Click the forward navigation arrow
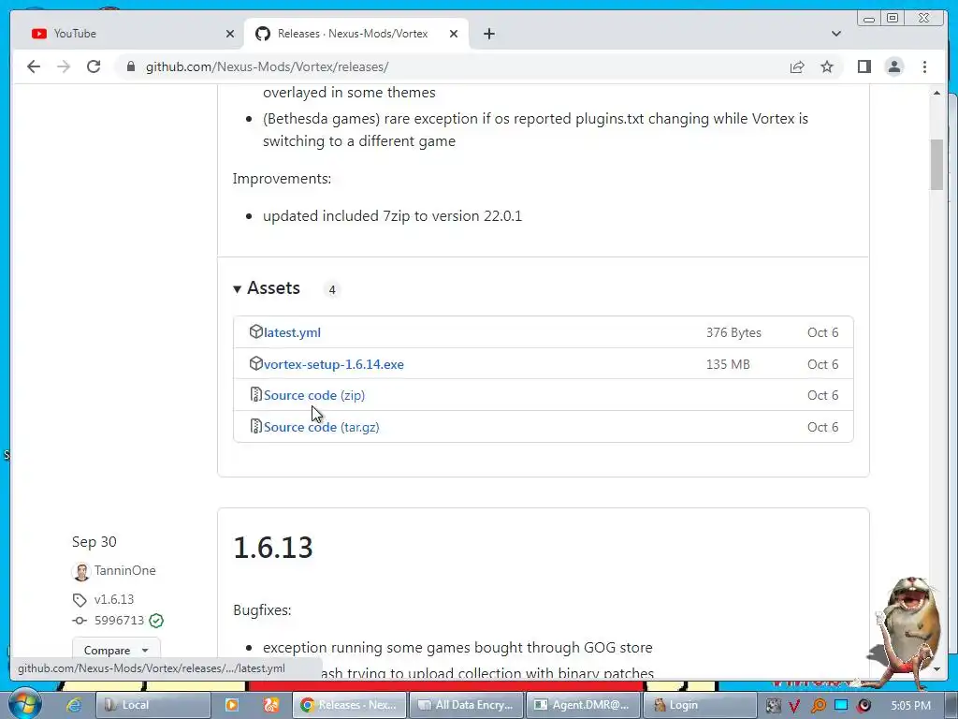Image resolution: width=958 pixels, height=719 pixels. pos(64,66)
